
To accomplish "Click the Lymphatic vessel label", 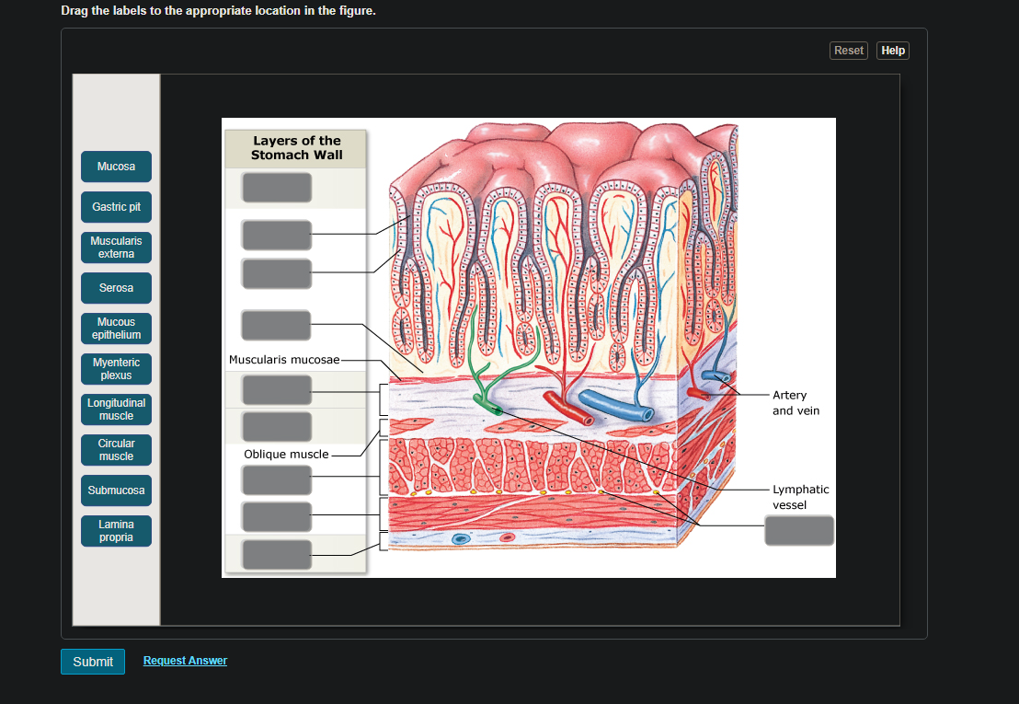I will tap(801, 497).
